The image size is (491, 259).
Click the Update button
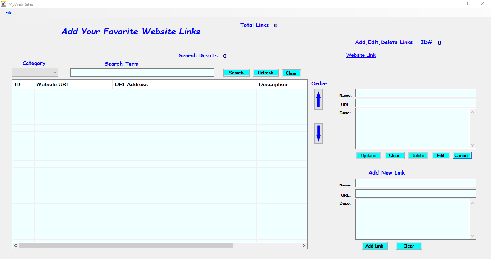tap(368, 155)
